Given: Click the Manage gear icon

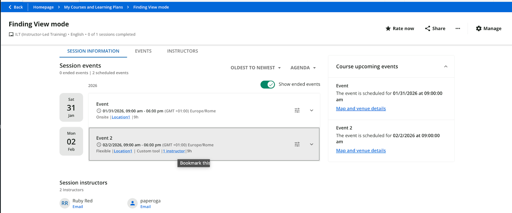Looking at the screenshot, I should point(479,28).
